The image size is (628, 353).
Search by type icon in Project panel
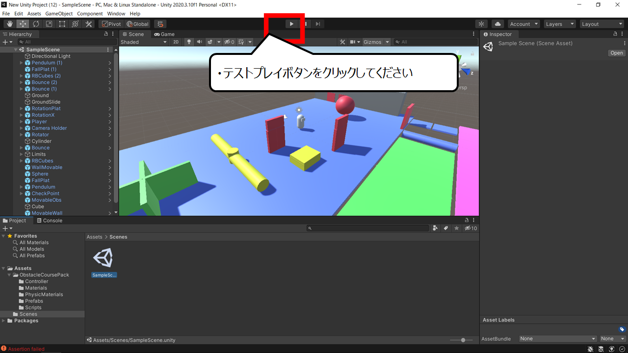coord(435,228)
